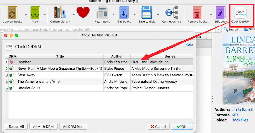This screenshot has height=133, width=255.
Task: Open Connect/share network icon
Action: (x=172, y=13)
